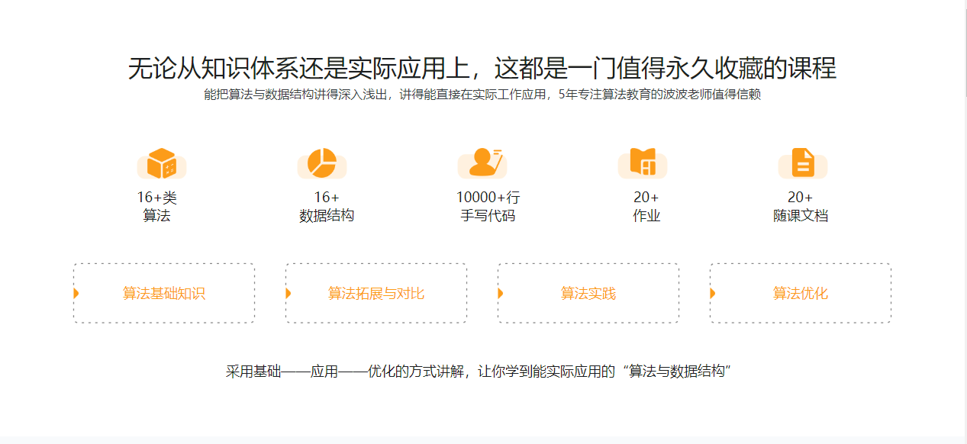This screenshot has width=967, height=444.
Task: Open the 算法优化 section
Action: 801,294
